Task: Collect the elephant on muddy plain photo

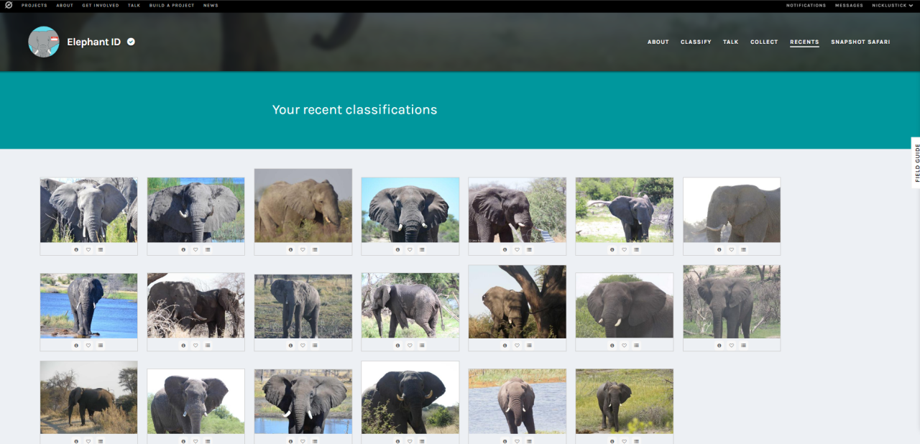Action: [x=315, y=345]
